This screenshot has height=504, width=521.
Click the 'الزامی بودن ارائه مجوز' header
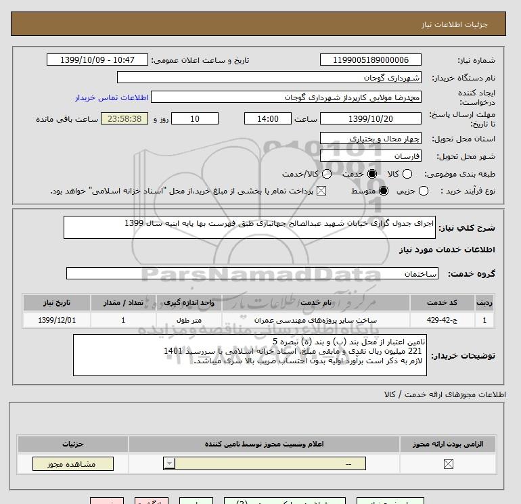coord(448,444)
